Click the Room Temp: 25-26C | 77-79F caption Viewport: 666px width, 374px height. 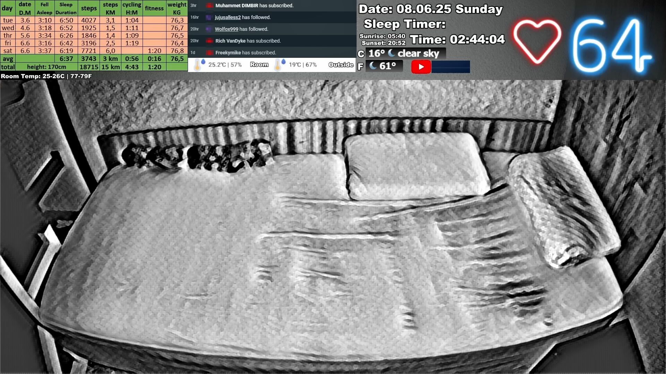pyautogui.click(x=46, y=76)
